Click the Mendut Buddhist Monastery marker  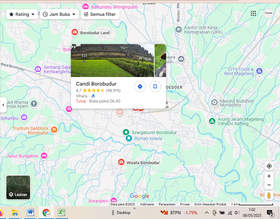point(214,102)
